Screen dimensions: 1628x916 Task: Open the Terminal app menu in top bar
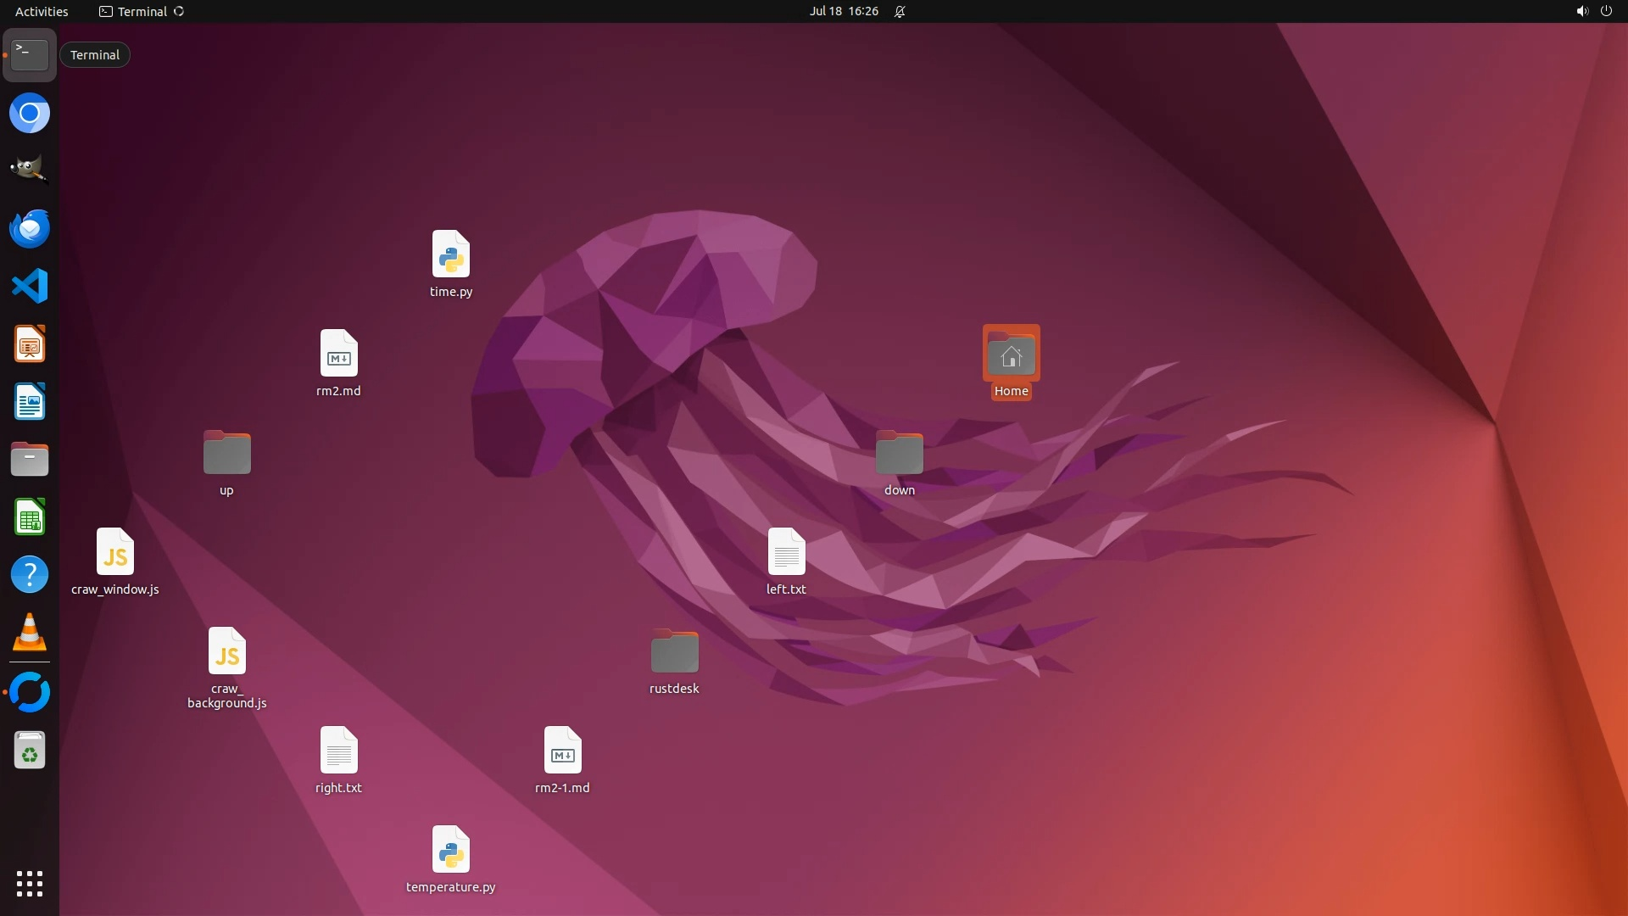[142, 11]
